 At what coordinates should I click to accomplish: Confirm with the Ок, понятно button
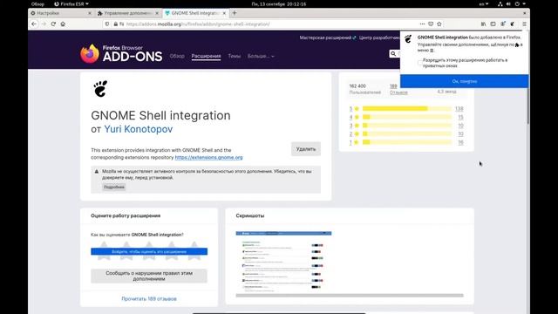pos(465,81)
